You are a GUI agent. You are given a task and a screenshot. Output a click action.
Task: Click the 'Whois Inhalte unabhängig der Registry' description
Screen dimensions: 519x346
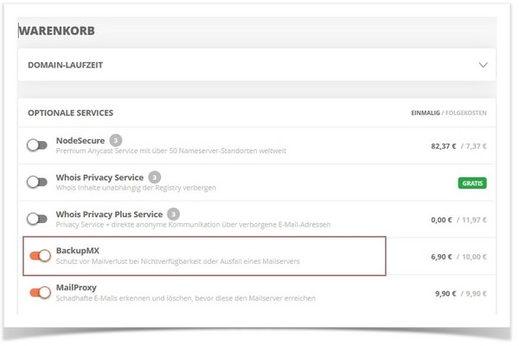136,188
